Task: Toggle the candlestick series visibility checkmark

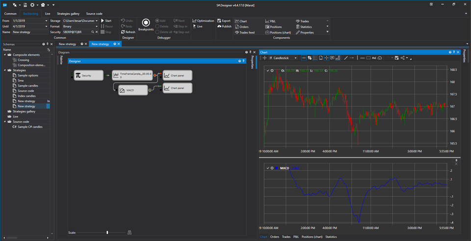Action: pos(267,71)
